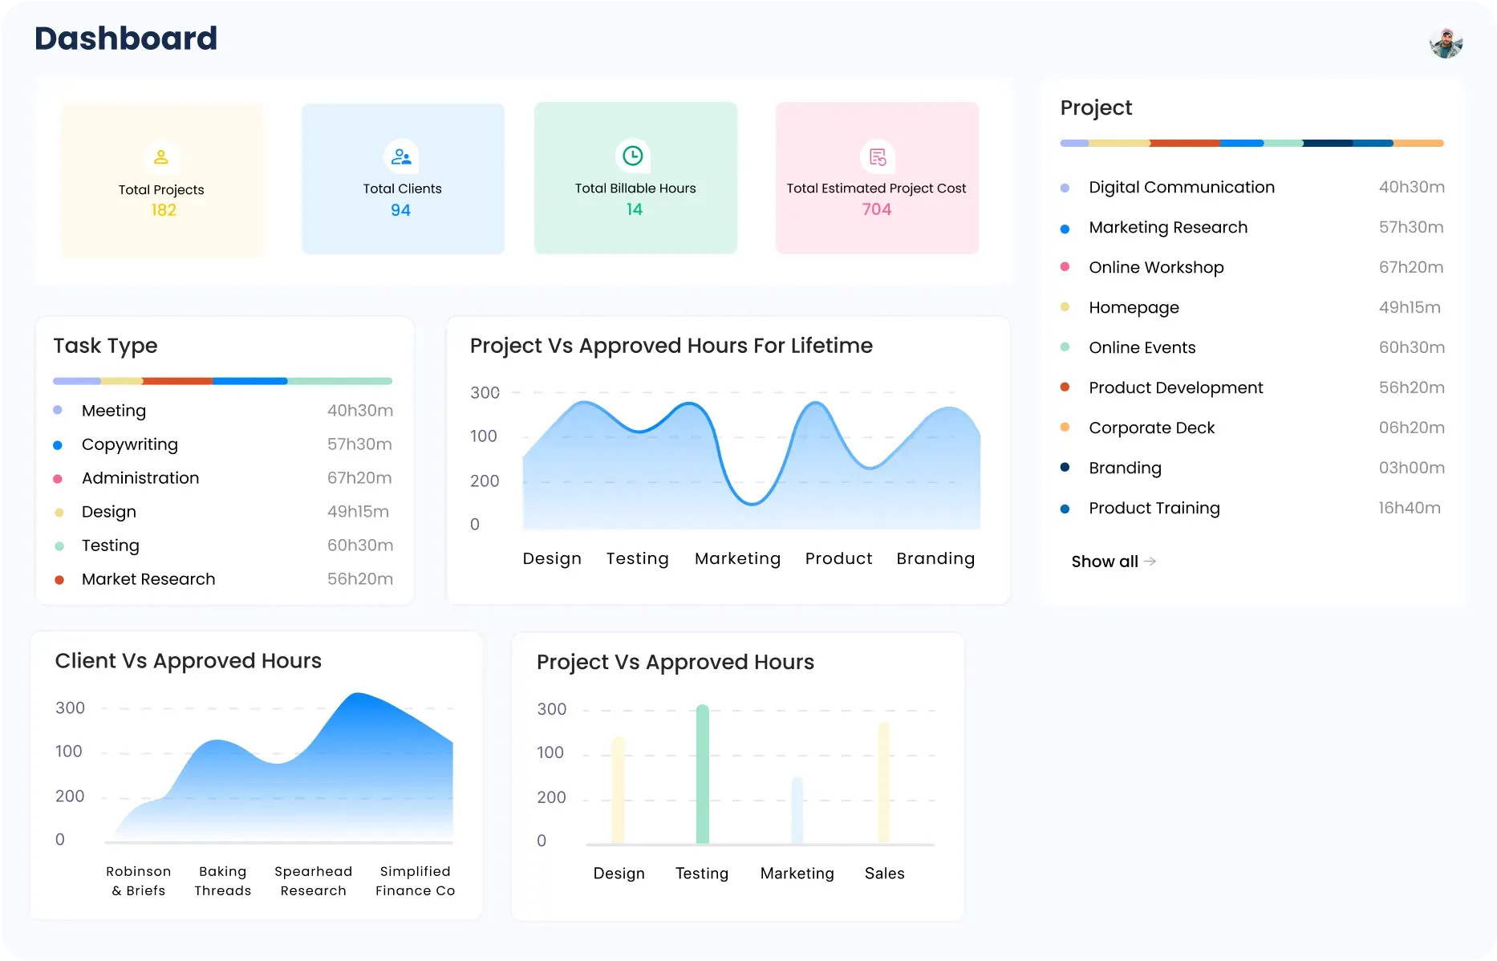Click the Marketing label in Lifetime chart

tap(737, 558)
